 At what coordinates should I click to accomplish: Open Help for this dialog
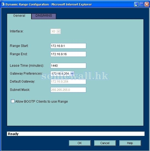(x=130, y=143)
